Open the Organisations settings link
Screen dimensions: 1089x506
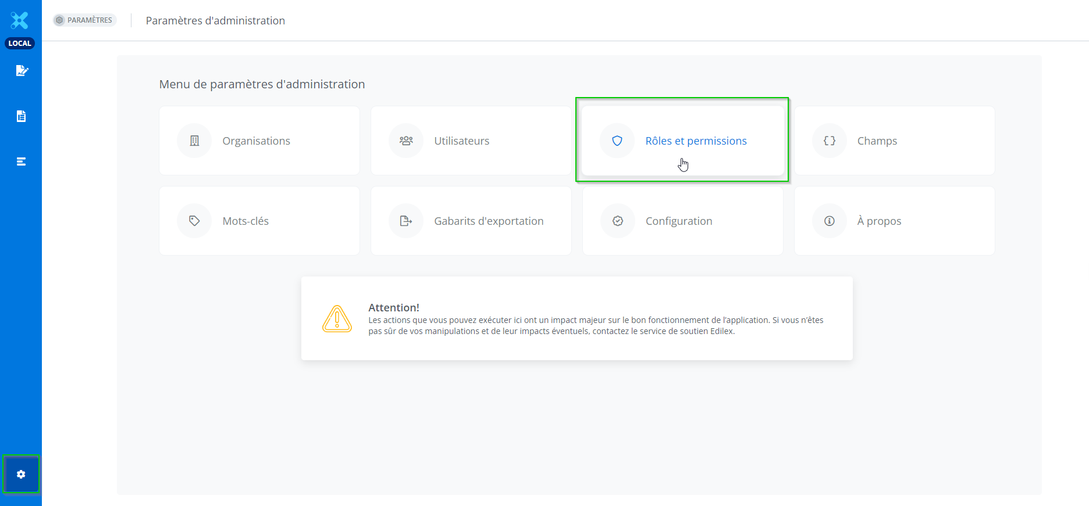tap(256, 141)
